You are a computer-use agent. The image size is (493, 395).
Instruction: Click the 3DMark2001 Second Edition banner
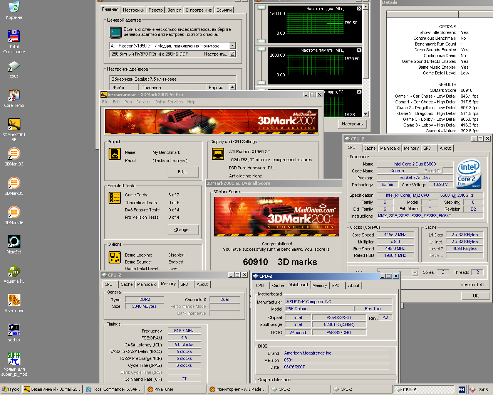(212, 122)
